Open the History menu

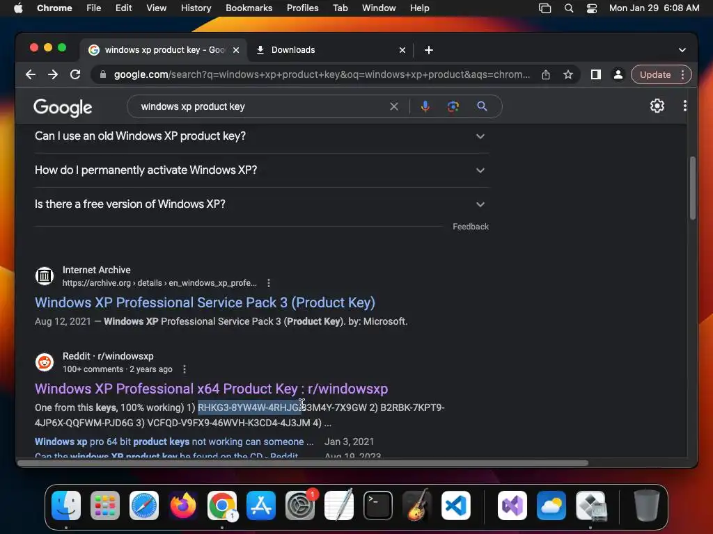coord(196,8)
